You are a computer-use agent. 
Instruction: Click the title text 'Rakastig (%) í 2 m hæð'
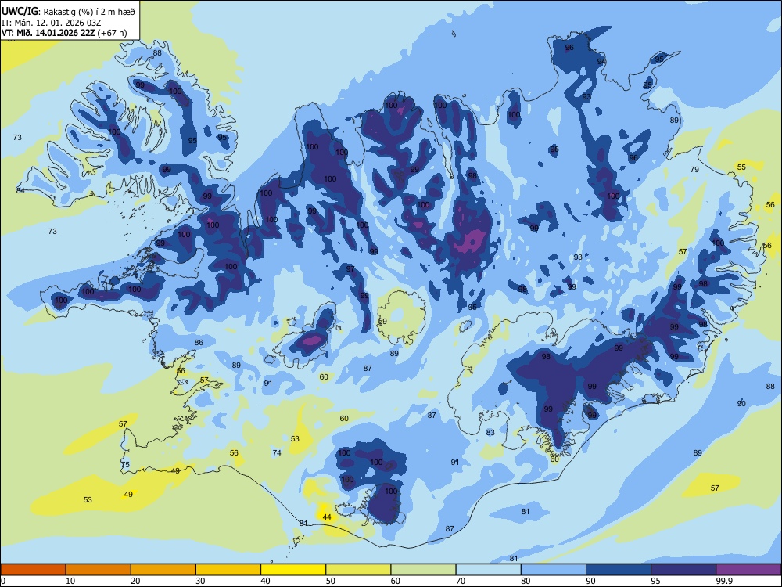click(89, 11)
